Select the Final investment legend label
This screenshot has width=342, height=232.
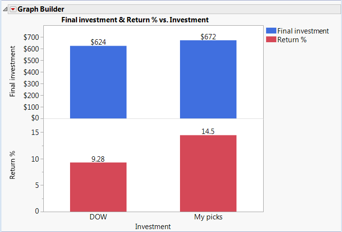tap(303, 31)
